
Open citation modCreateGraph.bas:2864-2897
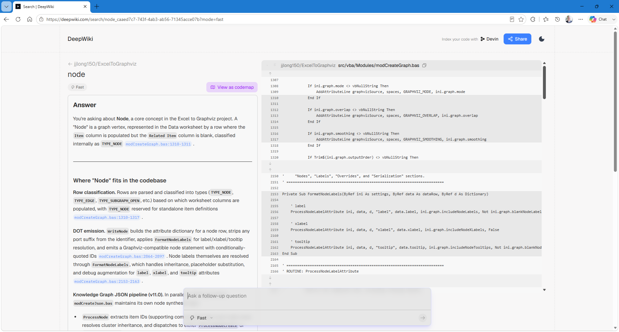pyautogui.click(x=132, y=256)
